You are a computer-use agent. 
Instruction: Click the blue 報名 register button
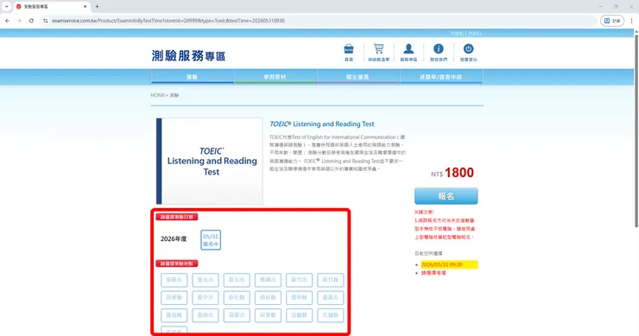pos(446,196)
